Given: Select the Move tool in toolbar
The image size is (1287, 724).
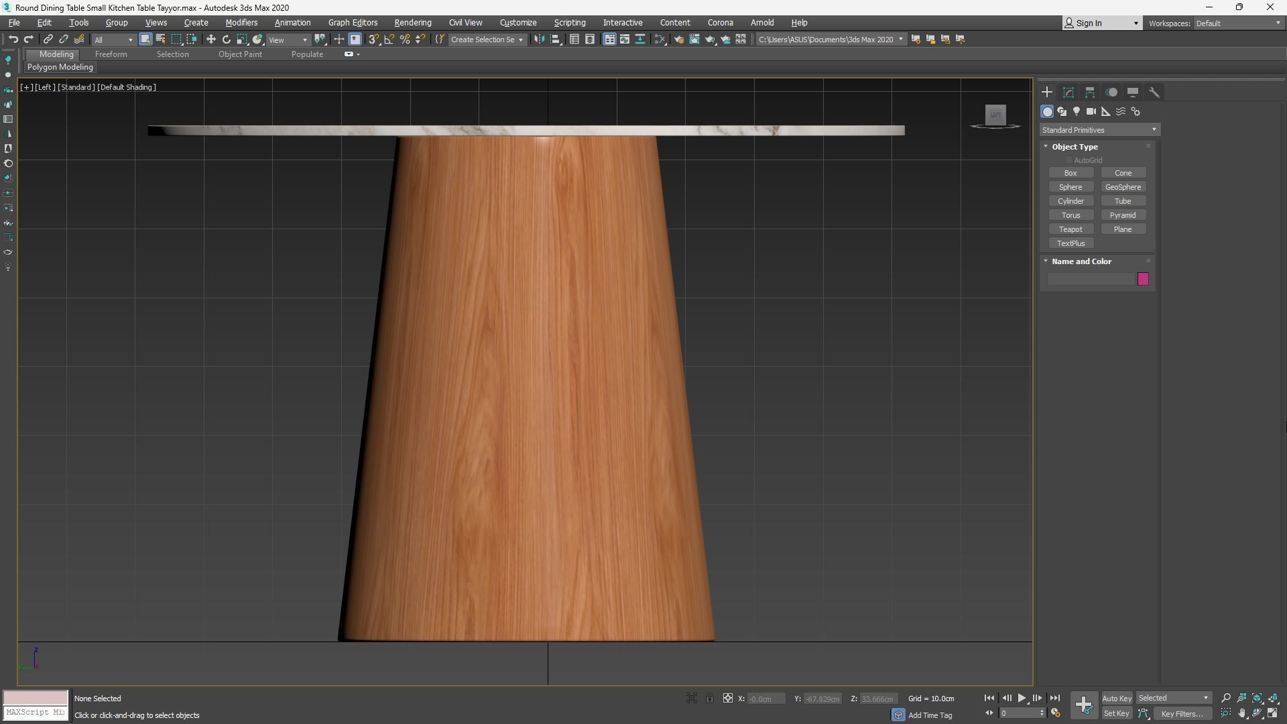Looking at the screenshot, I should (x=210, y=40).
